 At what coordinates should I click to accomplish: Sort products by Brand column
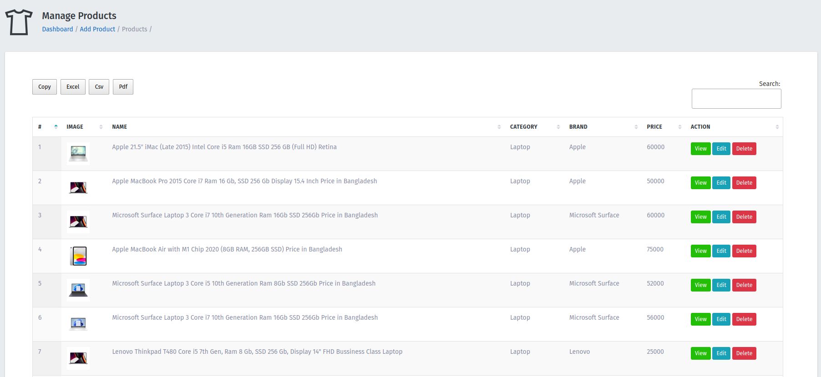[x=636, y=127]
